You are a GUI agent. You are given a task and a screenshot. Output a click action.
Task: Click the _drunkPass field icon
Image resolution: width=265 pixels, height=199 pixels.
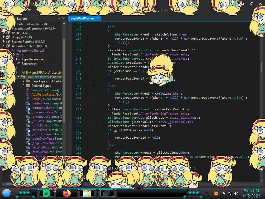pos(28,130)
